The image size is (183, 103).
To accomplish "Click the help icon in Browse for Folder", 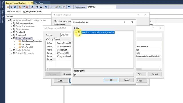I will [125, 22].
